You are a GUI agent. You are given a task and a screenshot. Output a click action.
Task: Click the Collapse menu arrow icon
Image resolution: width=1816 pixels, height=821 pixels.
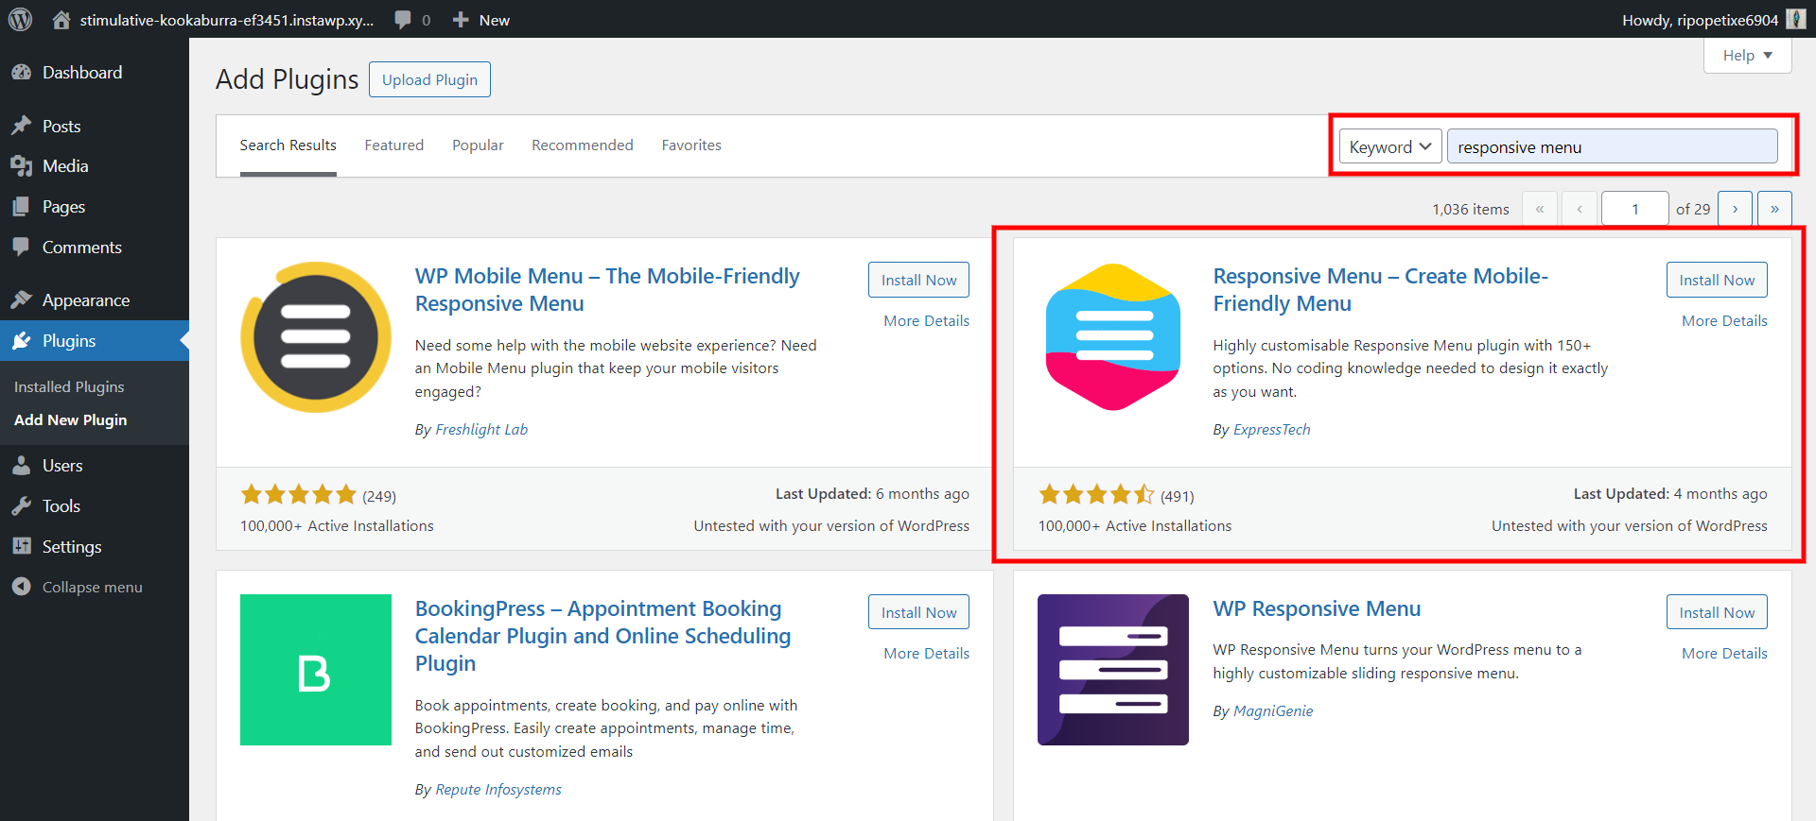21,587
